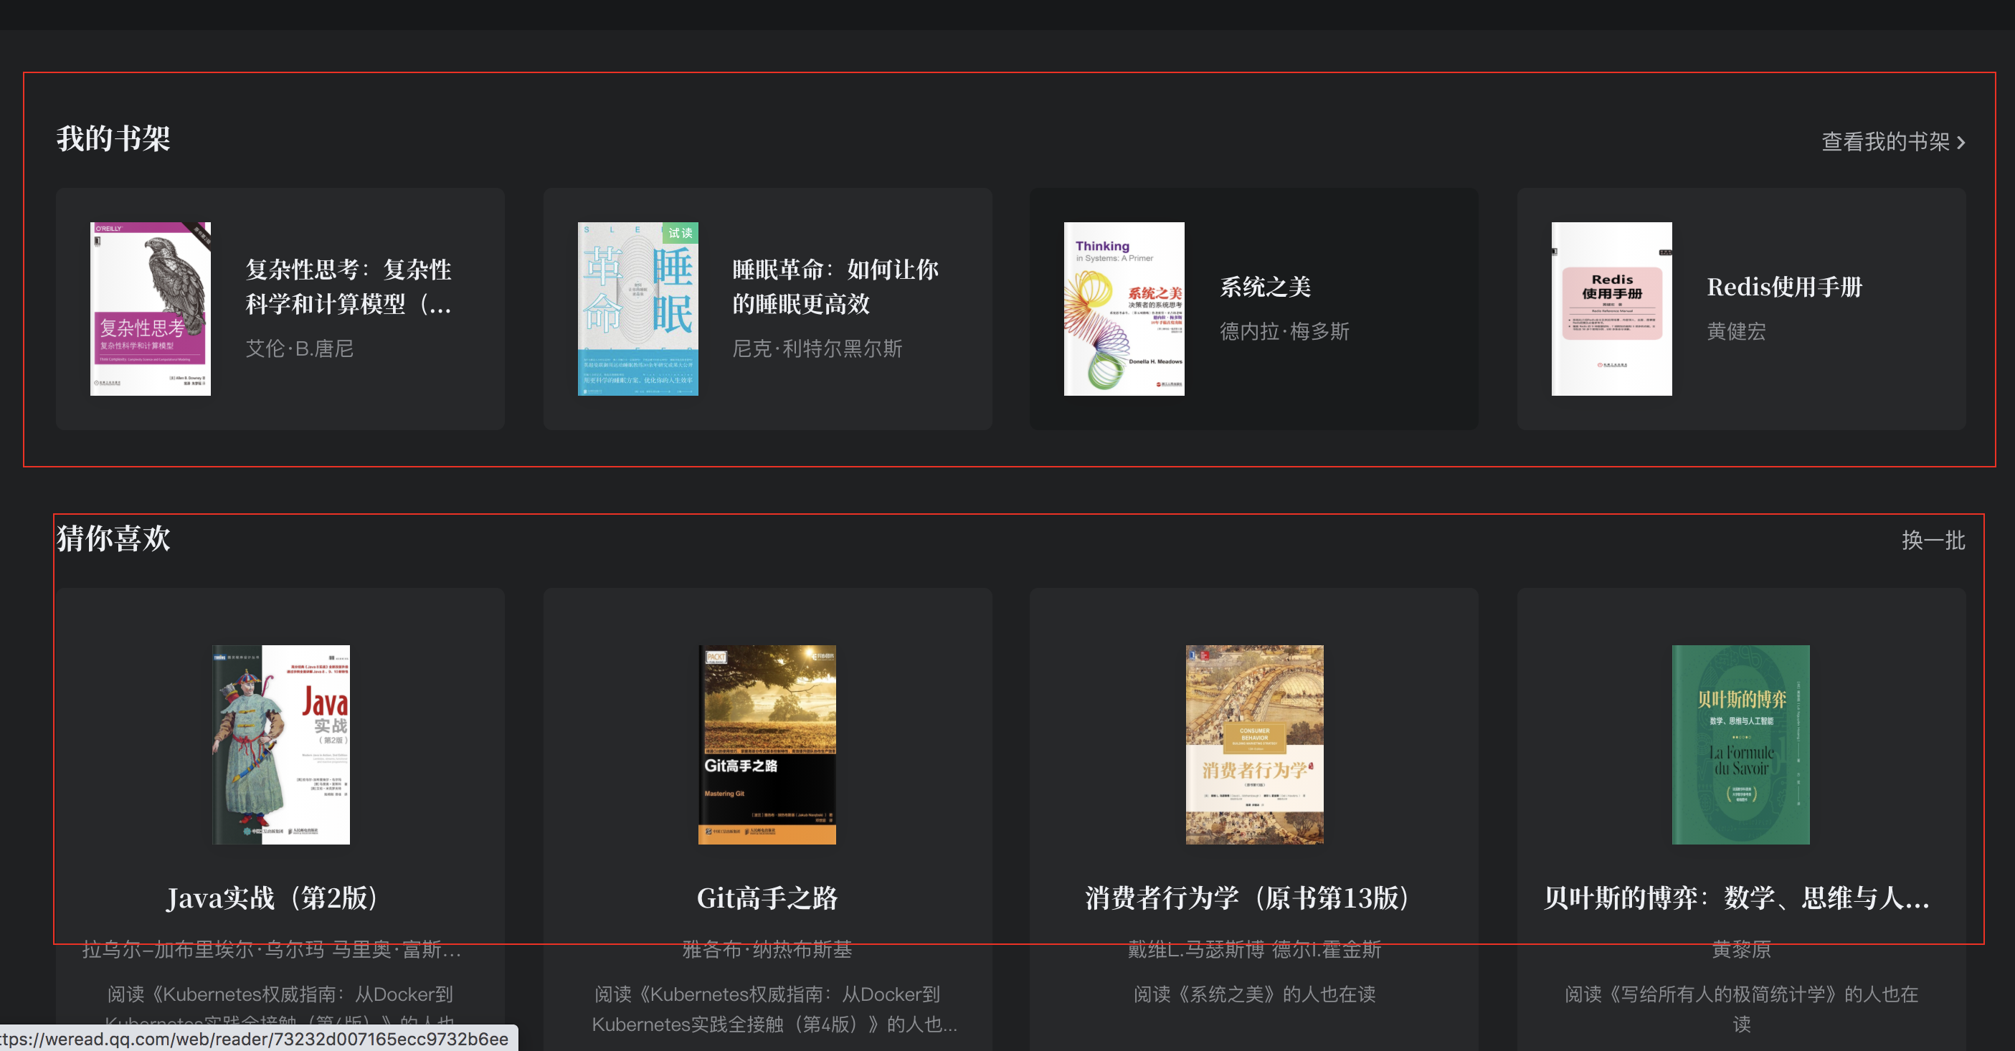Open the 复杂性思考 book cover
The height and width of the screenshot is (1051, 2015).
pos(150,309)
